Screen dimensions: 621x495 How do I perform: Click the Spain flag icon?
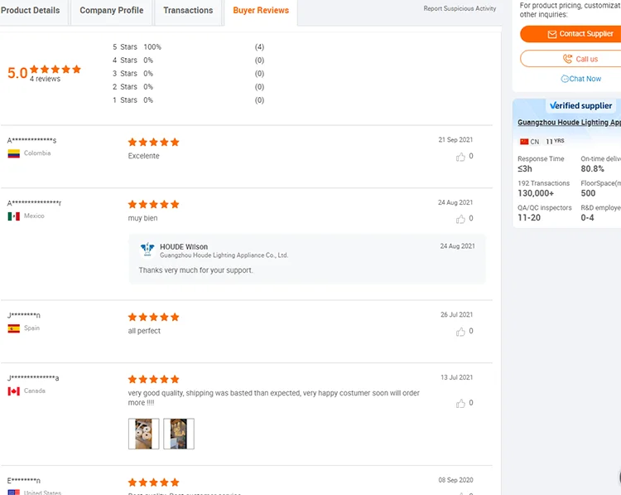click(x=14, y=328)
